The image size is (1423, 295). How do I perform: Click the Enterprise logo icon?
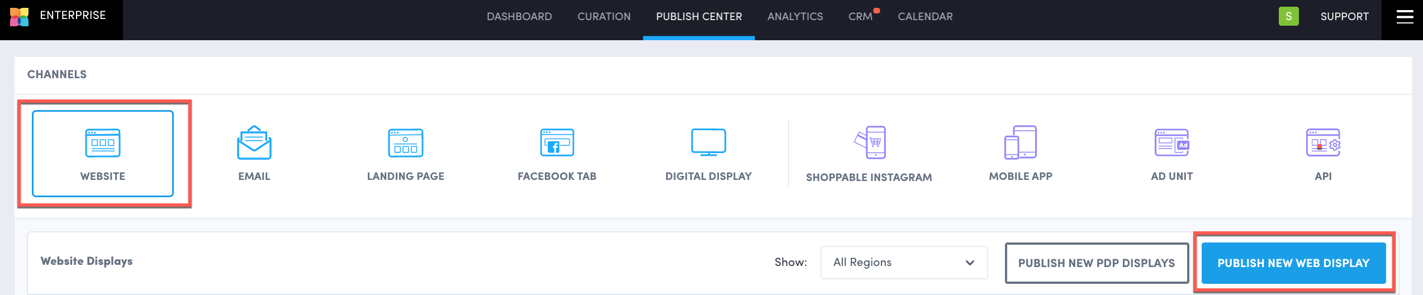click(x=20, y=17)
